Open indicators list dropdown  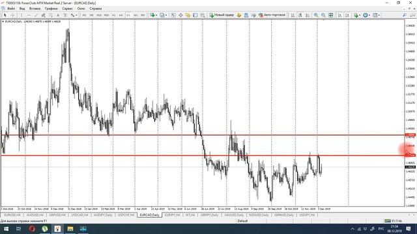(357, 15)
